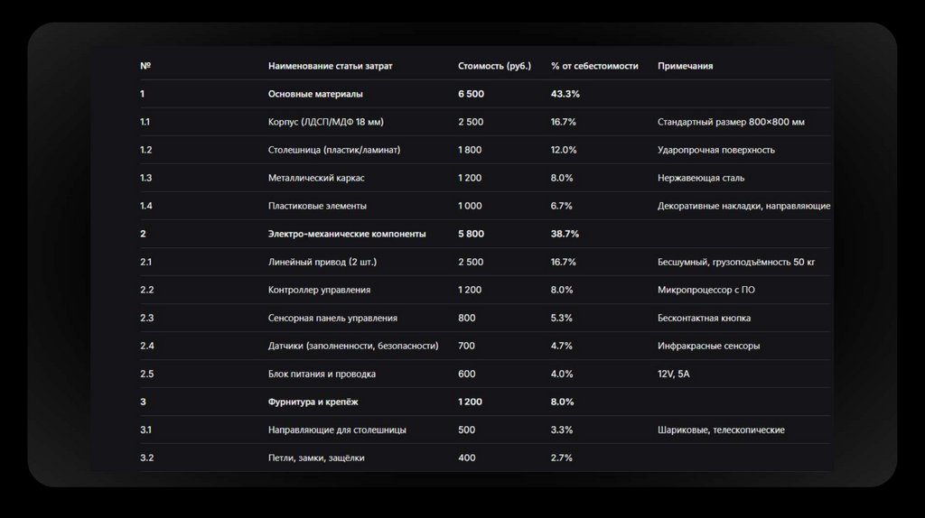Click the "Электро-механические компоненты" section title
This screenshot has width=925, height=518.
click(347, 234)
